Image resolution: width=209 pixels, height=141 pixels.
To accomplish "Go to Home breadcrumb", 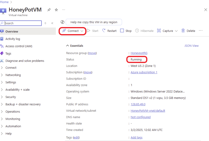I will [x=4, y=2].
